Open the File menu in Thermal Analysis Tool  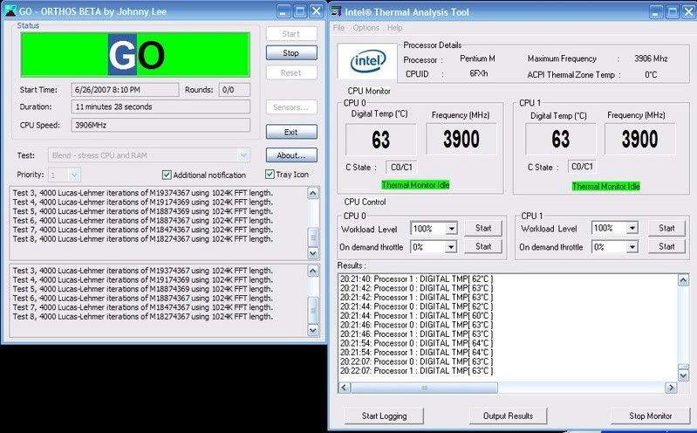[x=338, y=28]
